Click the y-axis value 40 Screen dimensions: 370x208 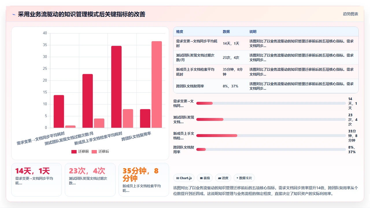(45, 33)
